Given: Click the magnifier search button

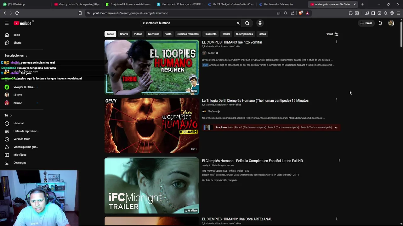Looking at the screenshot, I should coord(247,23).
